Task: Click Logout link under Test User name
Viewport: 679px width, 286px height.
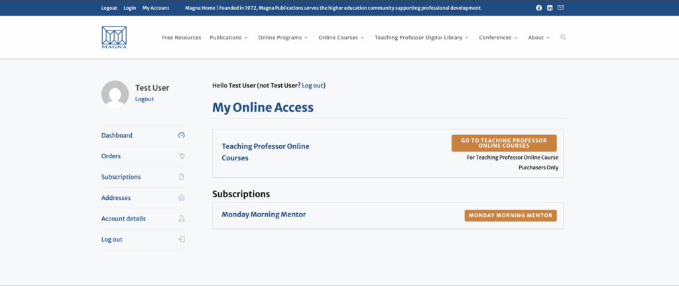Action: click(144, 99)
